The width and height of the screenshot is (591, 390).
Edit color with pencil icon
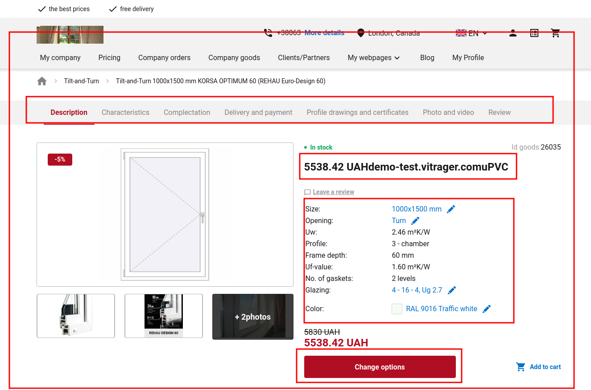487,309
